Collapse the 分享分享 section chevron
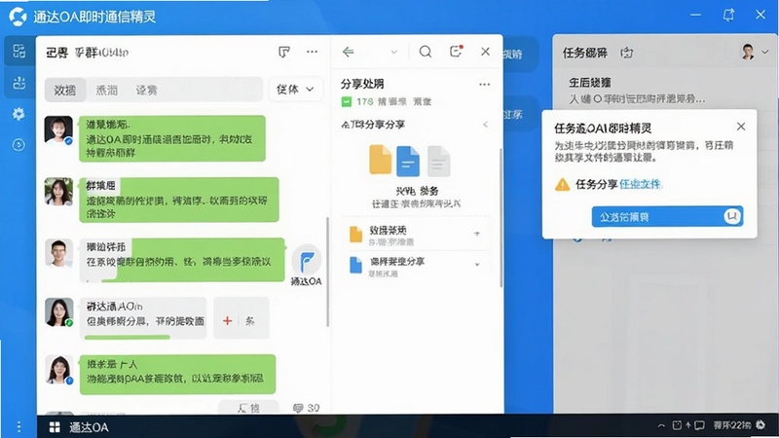This screenshot has width=779, height=438. [x=485, y=125]
